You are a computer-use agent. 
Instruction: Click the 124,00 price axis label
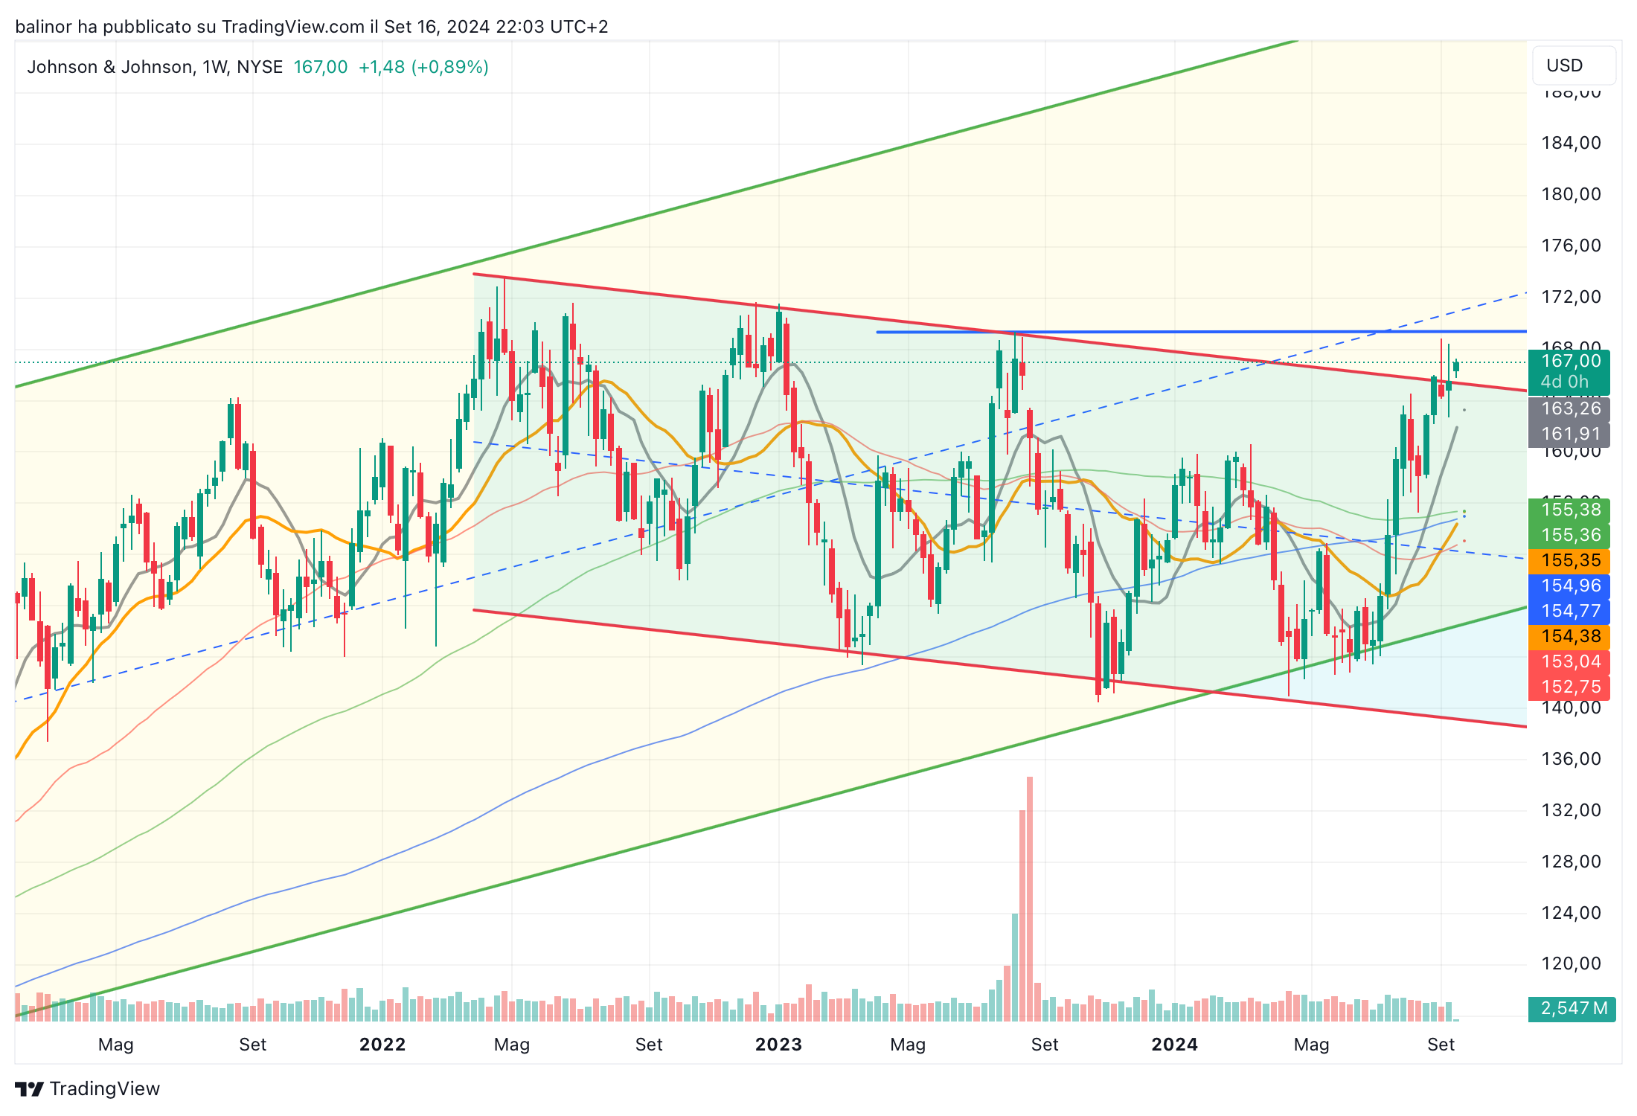1571,913
